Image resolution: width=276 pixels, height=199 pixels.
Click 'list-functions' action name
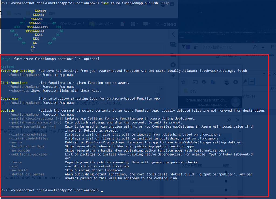[x=14, y=83]
